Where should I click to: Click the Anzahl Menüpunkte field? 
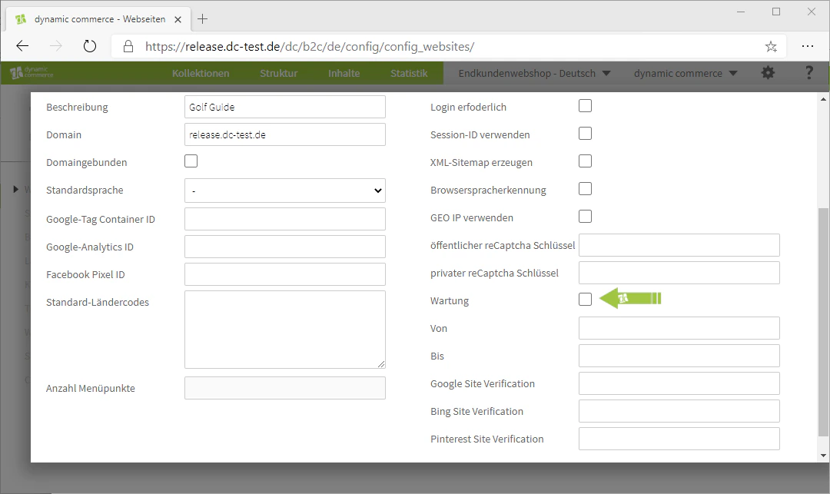285,388
